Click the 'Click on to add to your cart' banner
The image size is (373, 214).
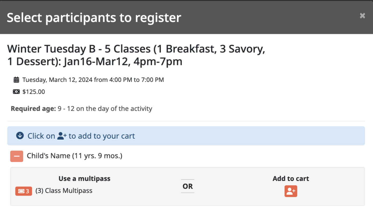tap(186, 136)
